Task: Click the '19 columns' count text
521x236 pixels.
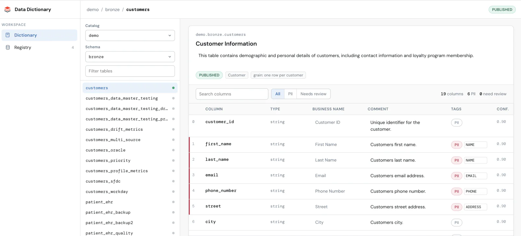Action: tap(452, 94)
